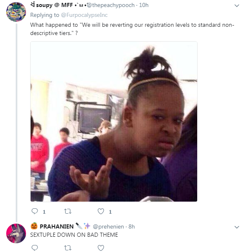Image resolution: width=248 pixels, height=252 pixels.
Task: Open PRAHANIEN's wolf profile avatar
Action: (16, 233)
